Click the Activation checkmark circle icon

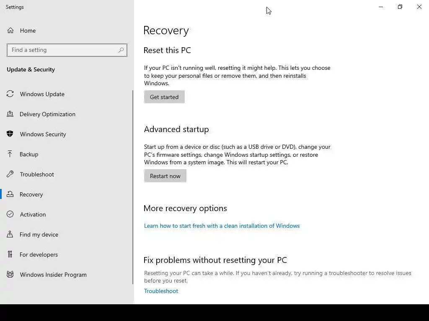(x=10, y=214)
